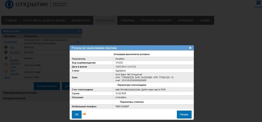The width and height of the screenshot is (262, 122).
Task: Close the Результат выполнения платежа dialog
Action: coord(190,48)
